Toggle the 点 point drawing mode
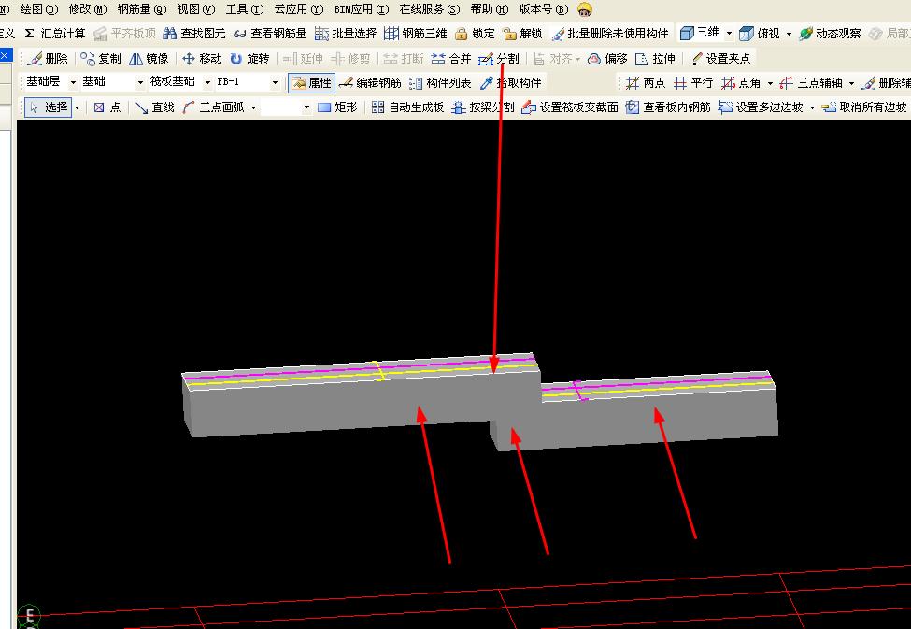 coord(107,107)
